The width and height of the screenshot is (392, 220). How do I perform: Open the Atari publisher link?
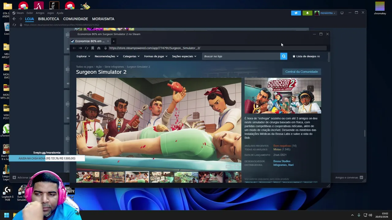pyautogui.click(x=291, y=165)
